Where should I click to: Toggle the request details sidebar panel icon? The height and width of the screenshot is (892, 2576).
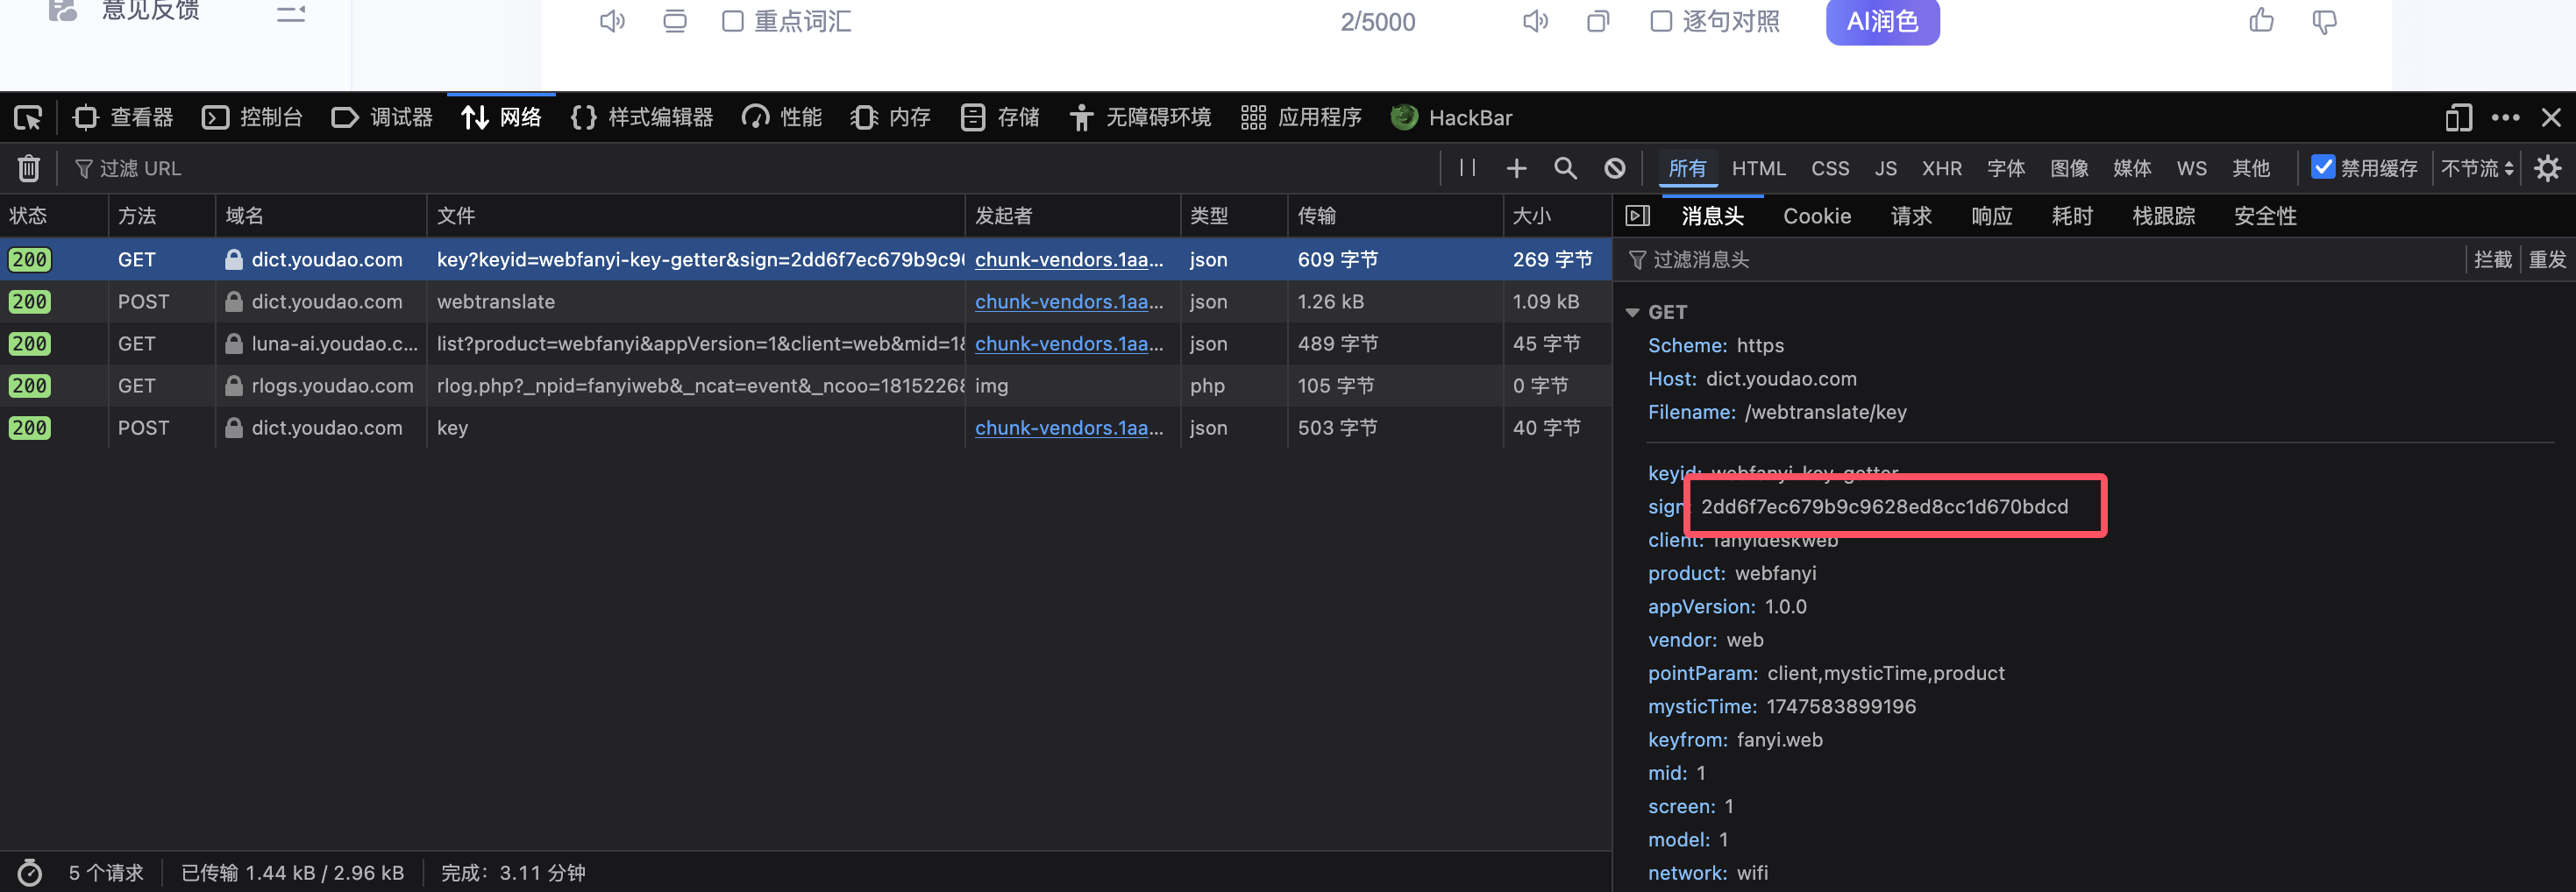click(x=1637, y=216)
